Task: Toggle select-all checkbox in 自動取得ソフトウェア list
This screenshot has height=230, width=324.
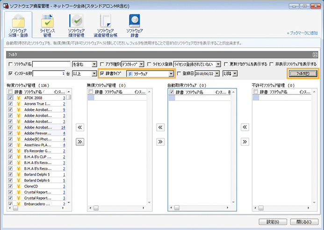Action: [x=172, y=92]
